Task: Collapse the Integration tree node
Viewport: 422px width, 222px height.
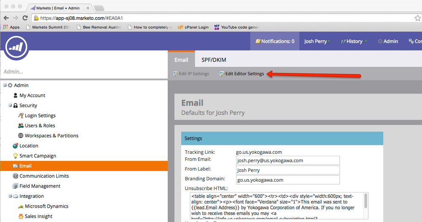Action: coord(10,196)
